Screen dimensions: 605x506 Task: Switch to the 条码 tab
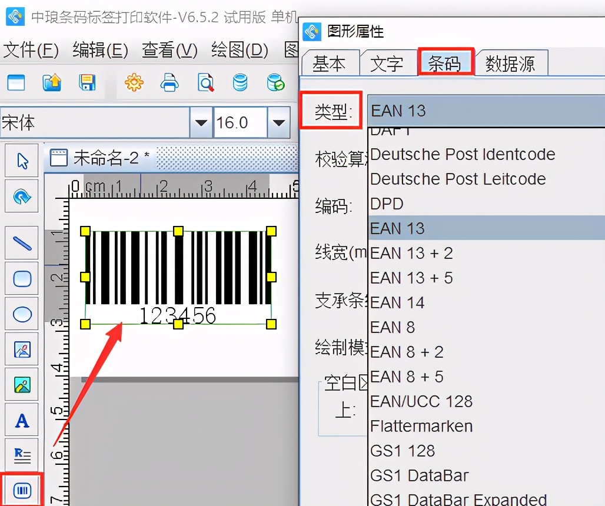coord(446,62)
